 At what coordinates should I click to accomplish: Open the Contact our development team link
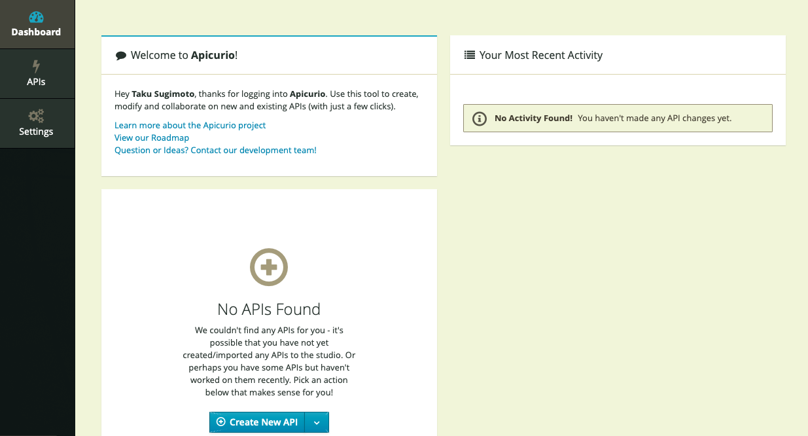pyautogui.click(x=215, y=150)
